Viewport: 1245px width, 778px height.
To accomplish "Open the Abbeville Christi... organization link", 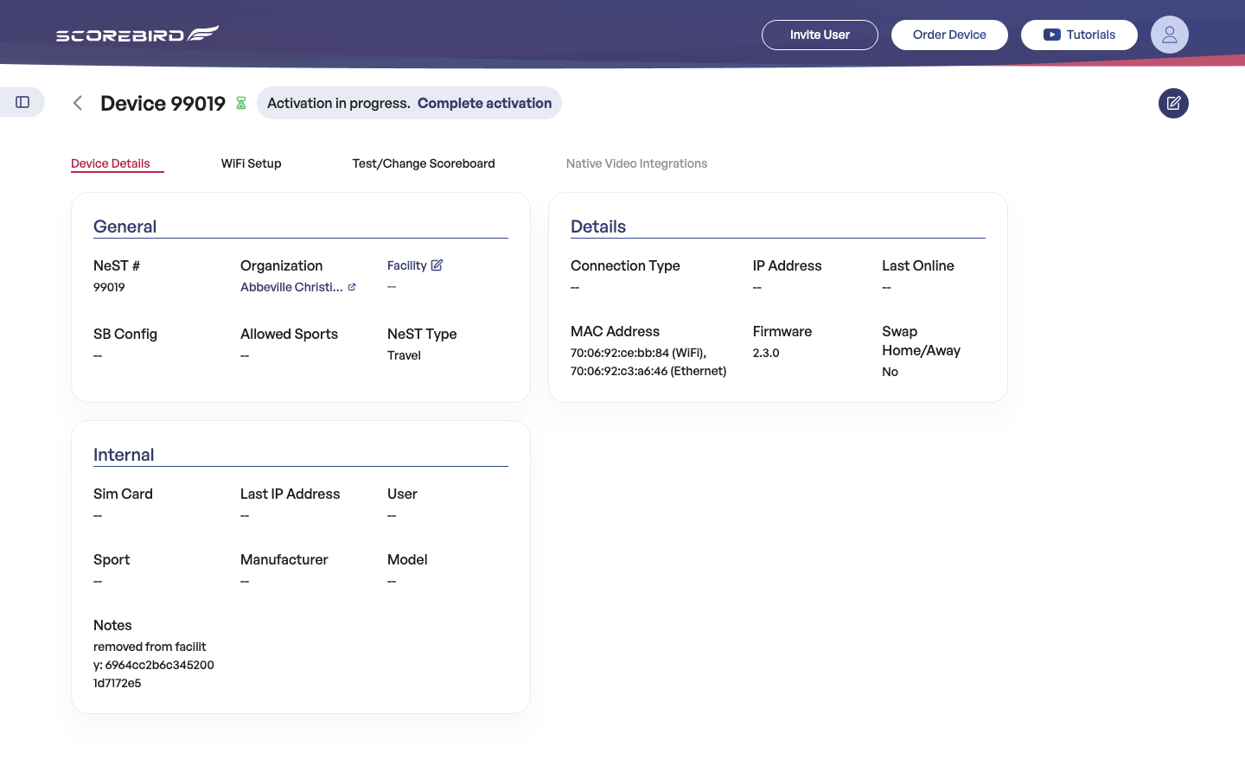I will (x=291, y=287).
